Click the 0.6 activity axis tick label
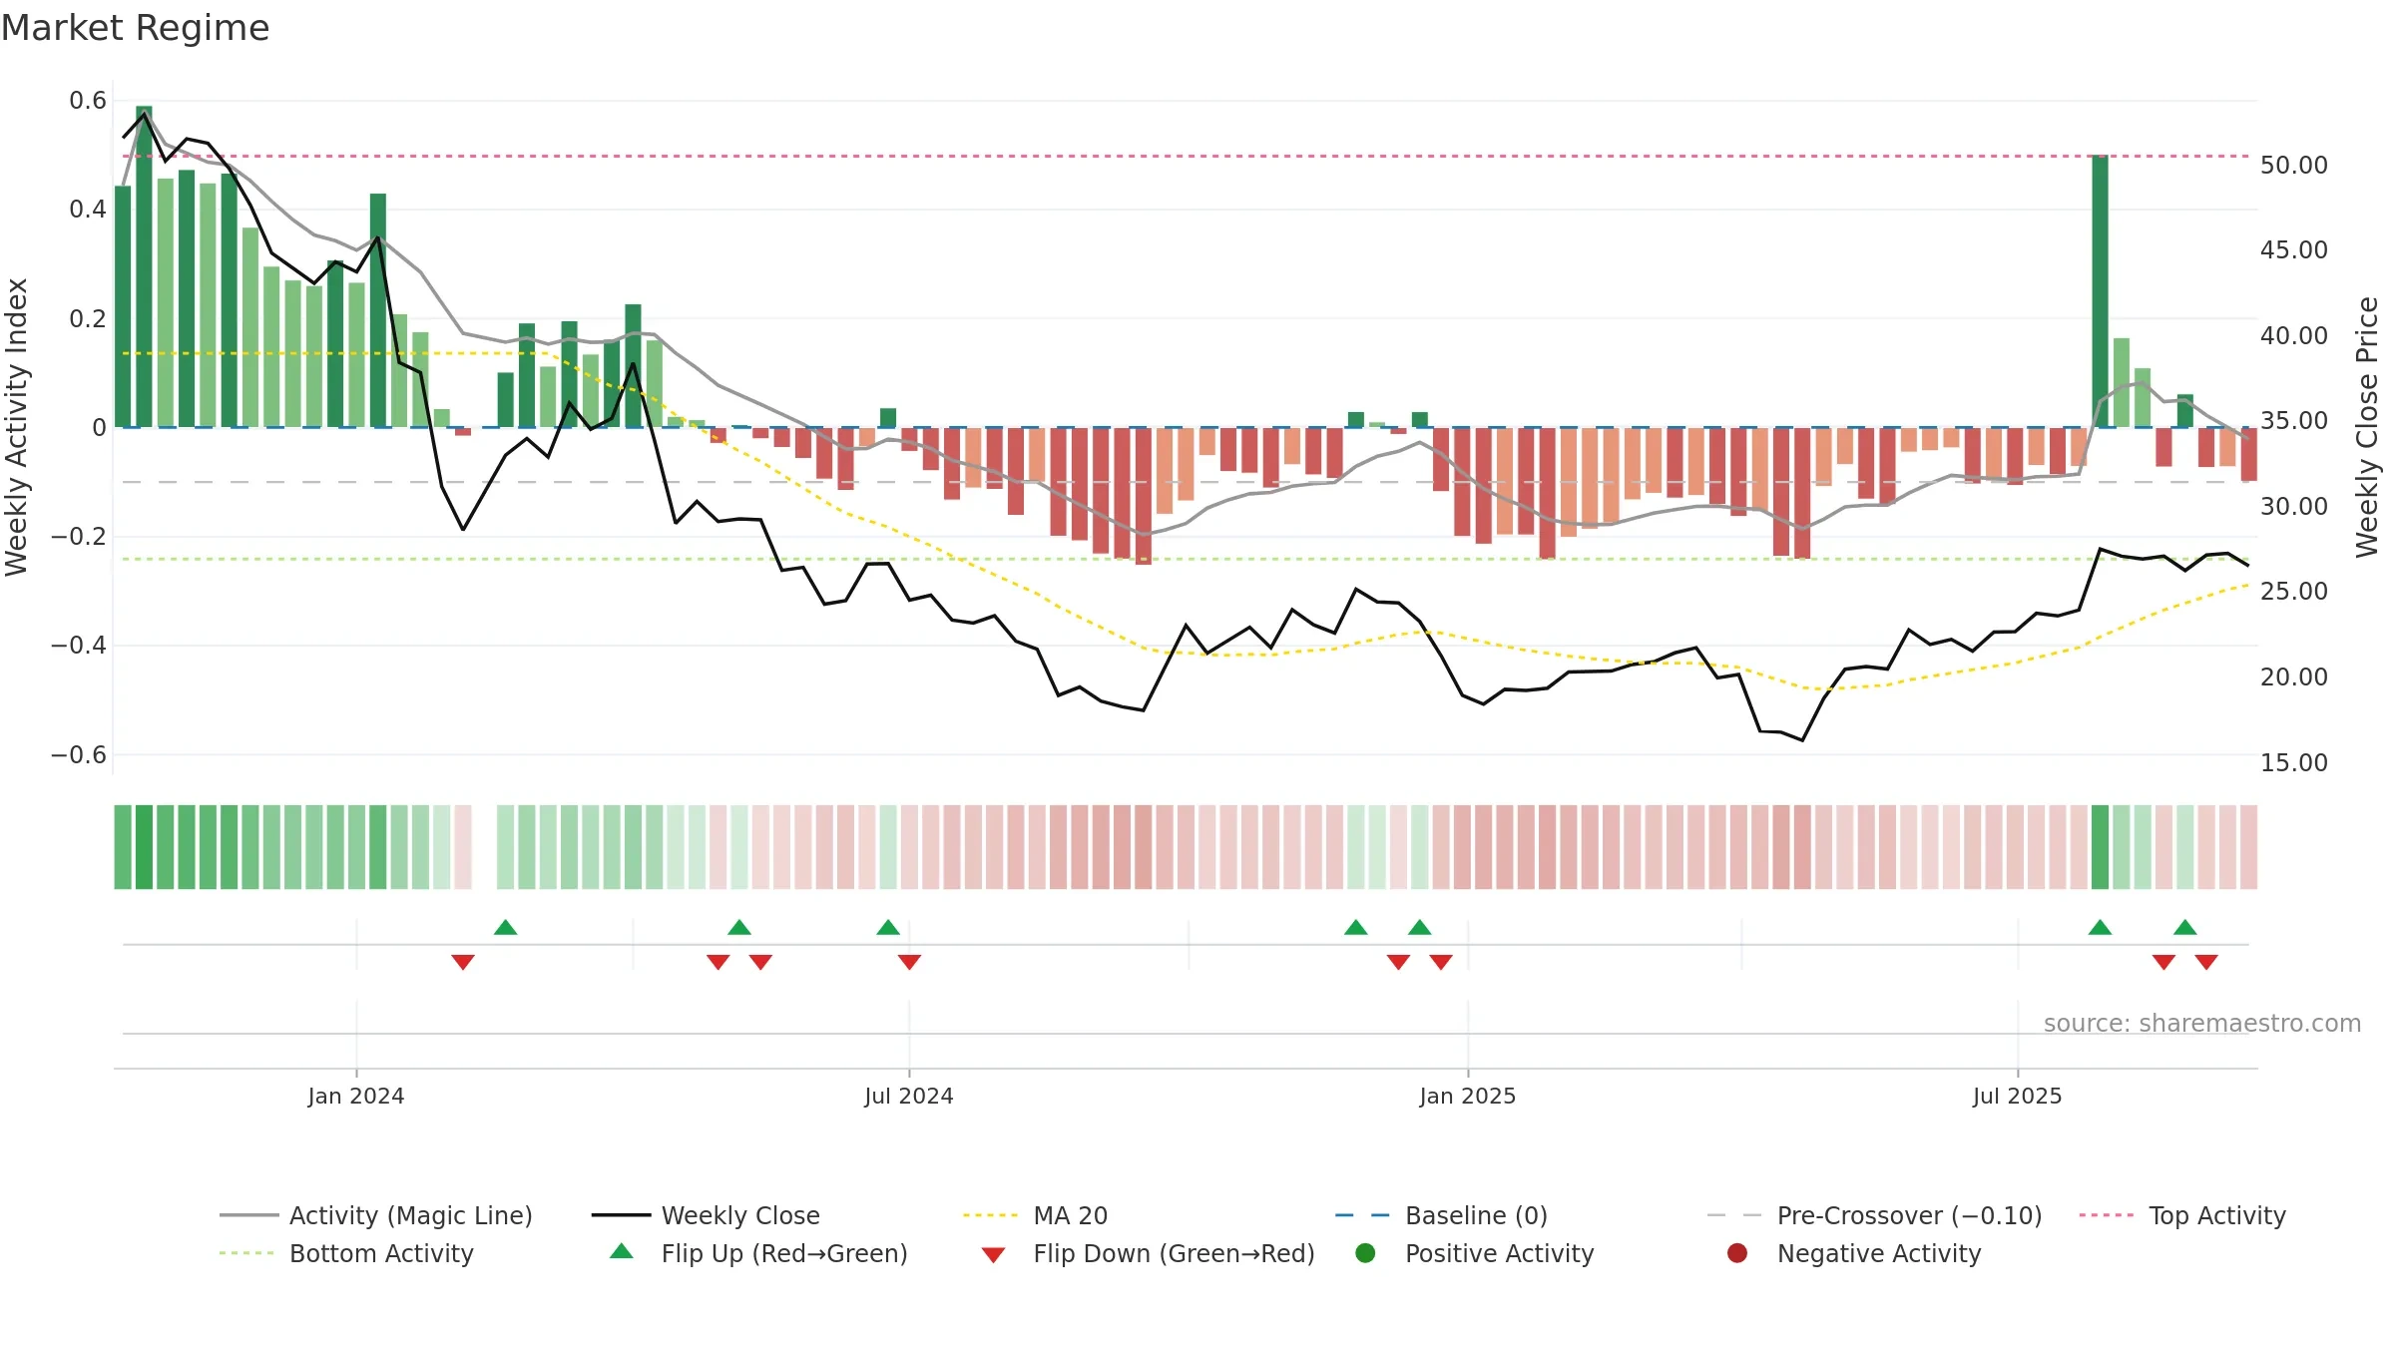This screenshot has width=2395, height=1347. [88, 100]
